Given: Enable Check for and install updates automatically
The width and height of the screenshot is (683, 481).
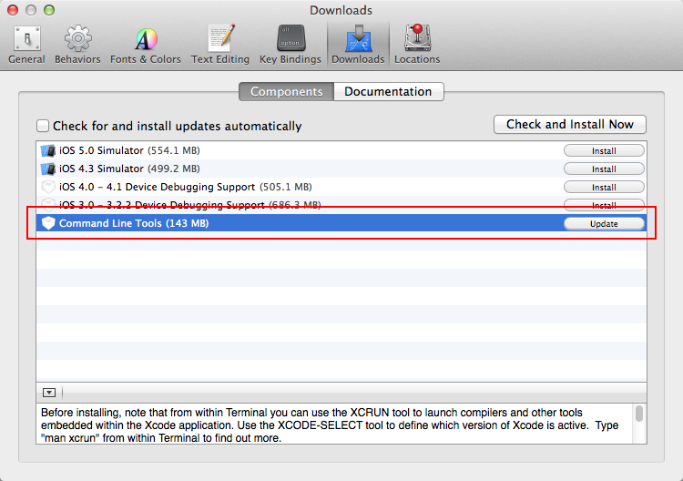Looking at the screenshot, I should [x=43, y=126].
